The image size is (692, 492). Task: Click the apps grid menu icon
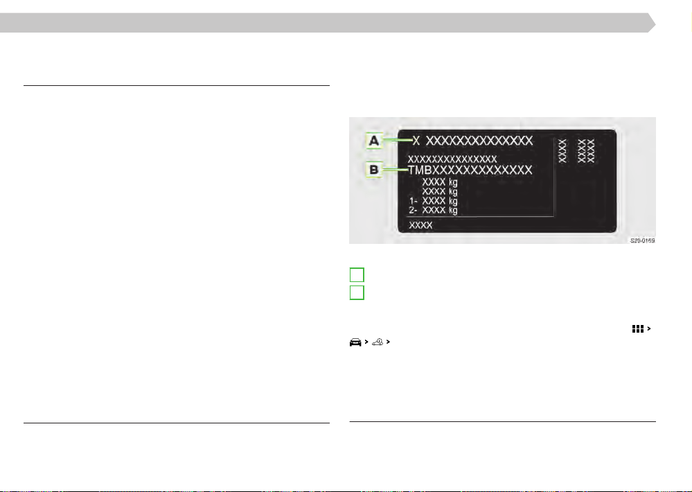(637, 329)
